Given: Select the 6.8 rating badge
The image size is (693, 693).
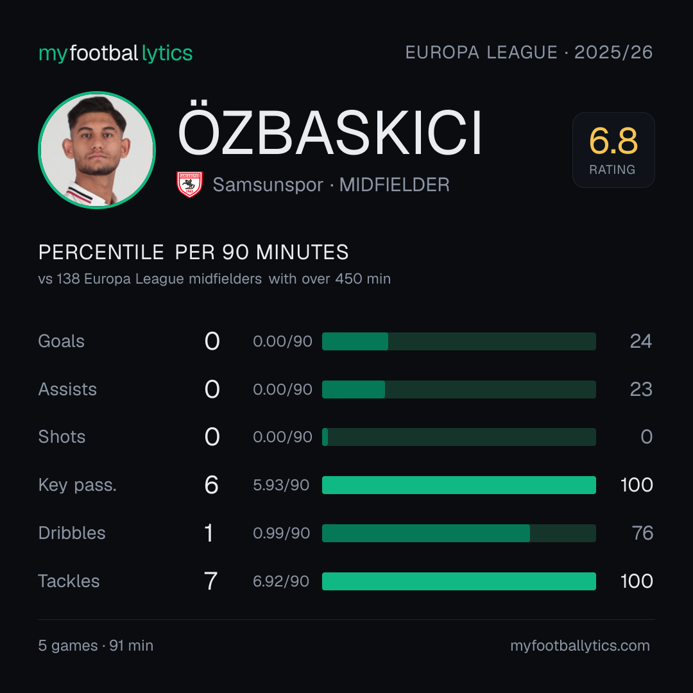Looking at the screenshot, I should click(x=613, y=150).
